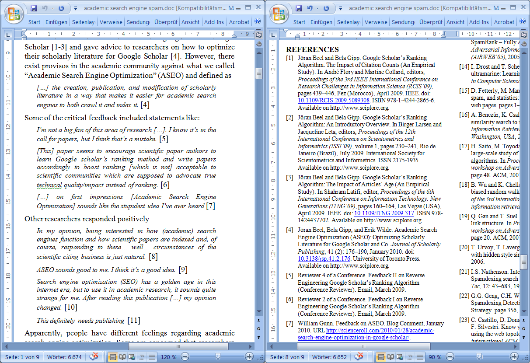Open Add-Ins tab in right window
The width and height of the screenshot is (530, 363).
(479, 22)
